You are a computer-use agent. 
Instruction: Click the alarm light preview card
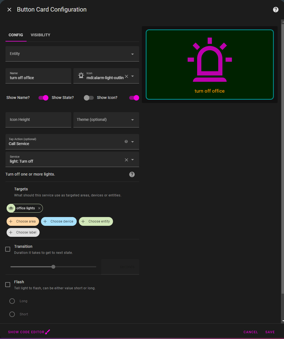click(x=209, y=65)
